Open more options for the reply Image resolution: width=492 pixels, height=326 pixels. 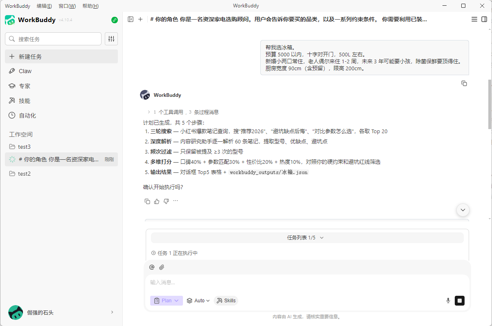tap(176, 201)
